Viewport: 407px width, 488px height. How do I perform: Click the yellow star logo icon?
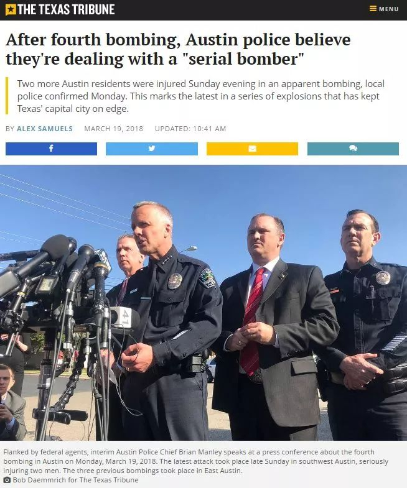click(x=11, y=10)
